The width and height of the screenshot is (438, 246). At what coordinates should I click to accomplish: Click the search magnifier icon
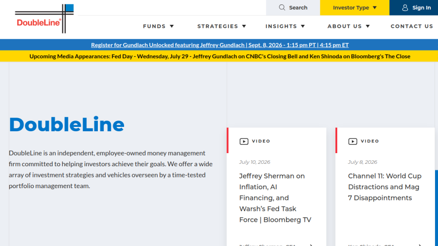[282, 7]
